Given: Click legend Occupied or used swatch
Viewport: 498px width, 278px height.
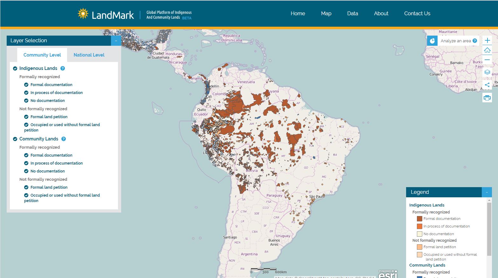Looking at the screenshot, I should (419, 254).
